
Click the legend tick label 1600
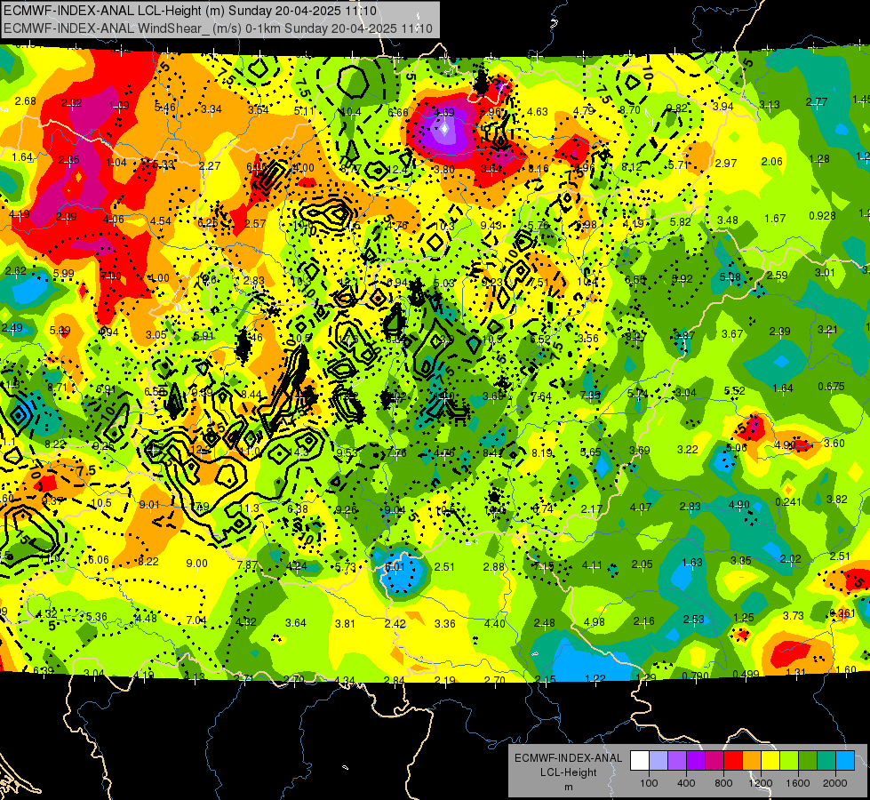[x=798, y=783]
